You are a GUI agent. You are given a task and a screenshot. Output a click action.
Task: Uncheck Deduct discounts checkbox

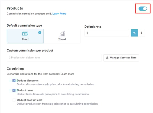pyautogui.click(x=14, y=81)
